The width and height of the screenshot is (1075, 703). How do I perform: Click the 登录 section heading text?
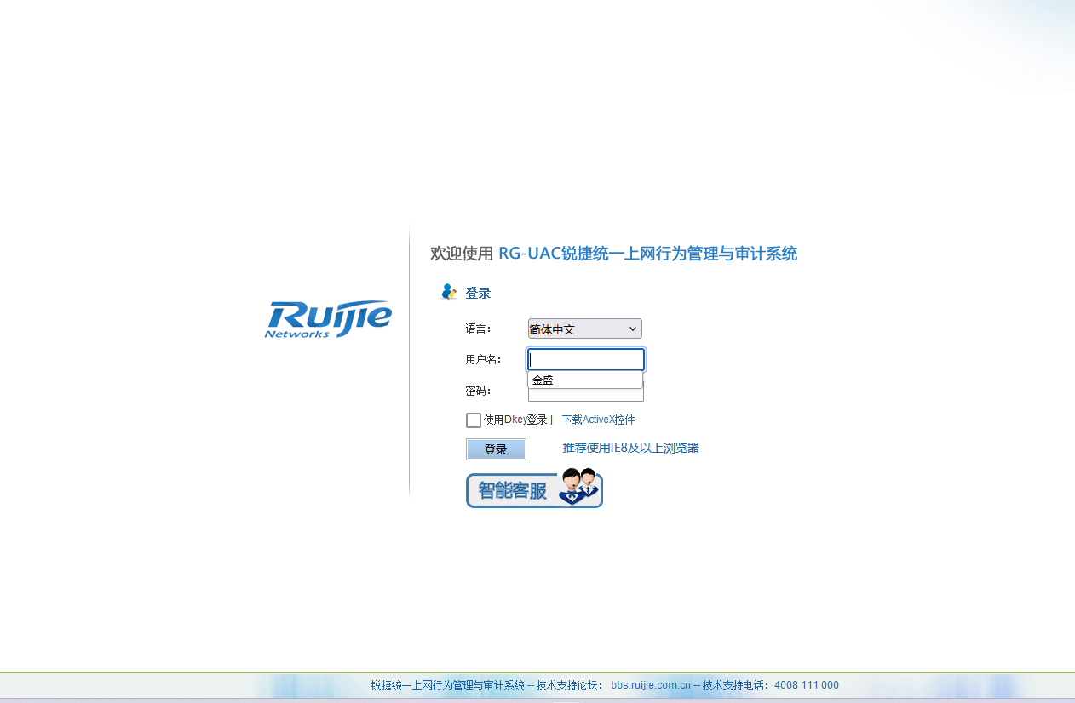[x=478, y=293]
